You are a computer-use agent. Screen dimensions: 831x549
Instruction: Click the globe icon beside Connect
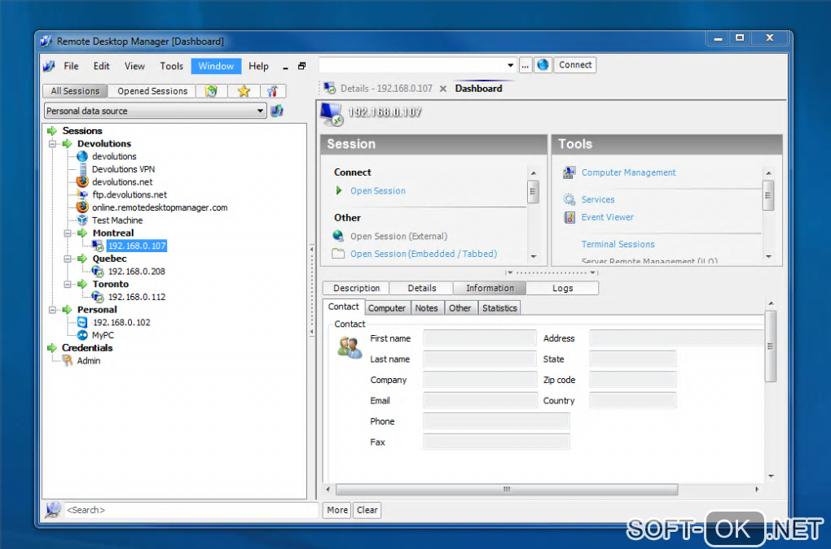click(x=543, y=65)
